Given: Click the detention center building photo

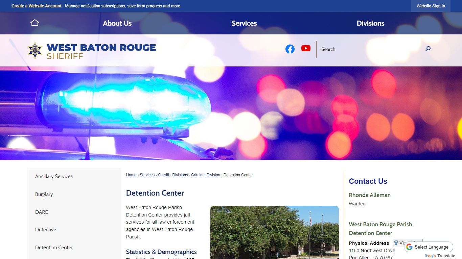Looking at the screenshot, I should [274, 232].
